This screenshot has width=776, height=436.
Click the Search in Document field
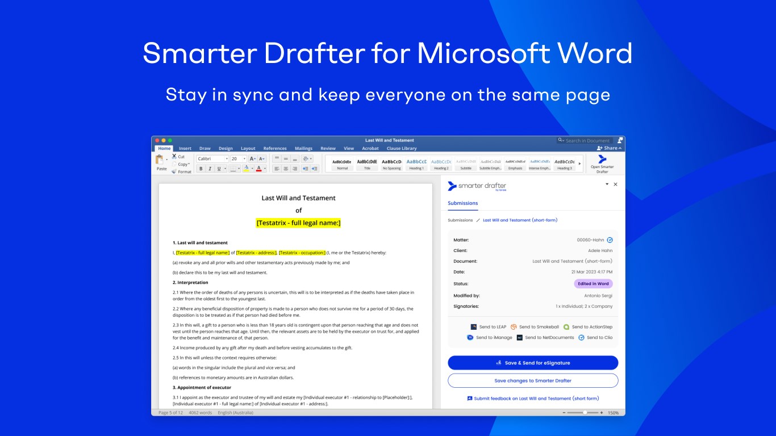point(583,140)
